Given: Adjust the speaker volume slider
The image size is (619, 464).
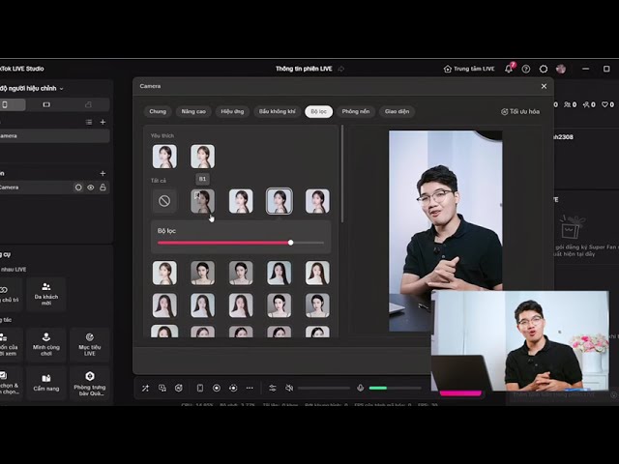Looking at the screenshot, I should (324, 389).
